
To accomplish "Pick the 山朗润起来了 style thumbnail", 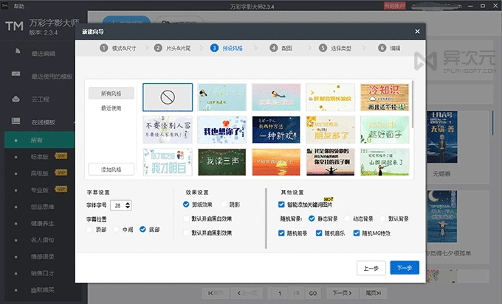I will [385, 162].
